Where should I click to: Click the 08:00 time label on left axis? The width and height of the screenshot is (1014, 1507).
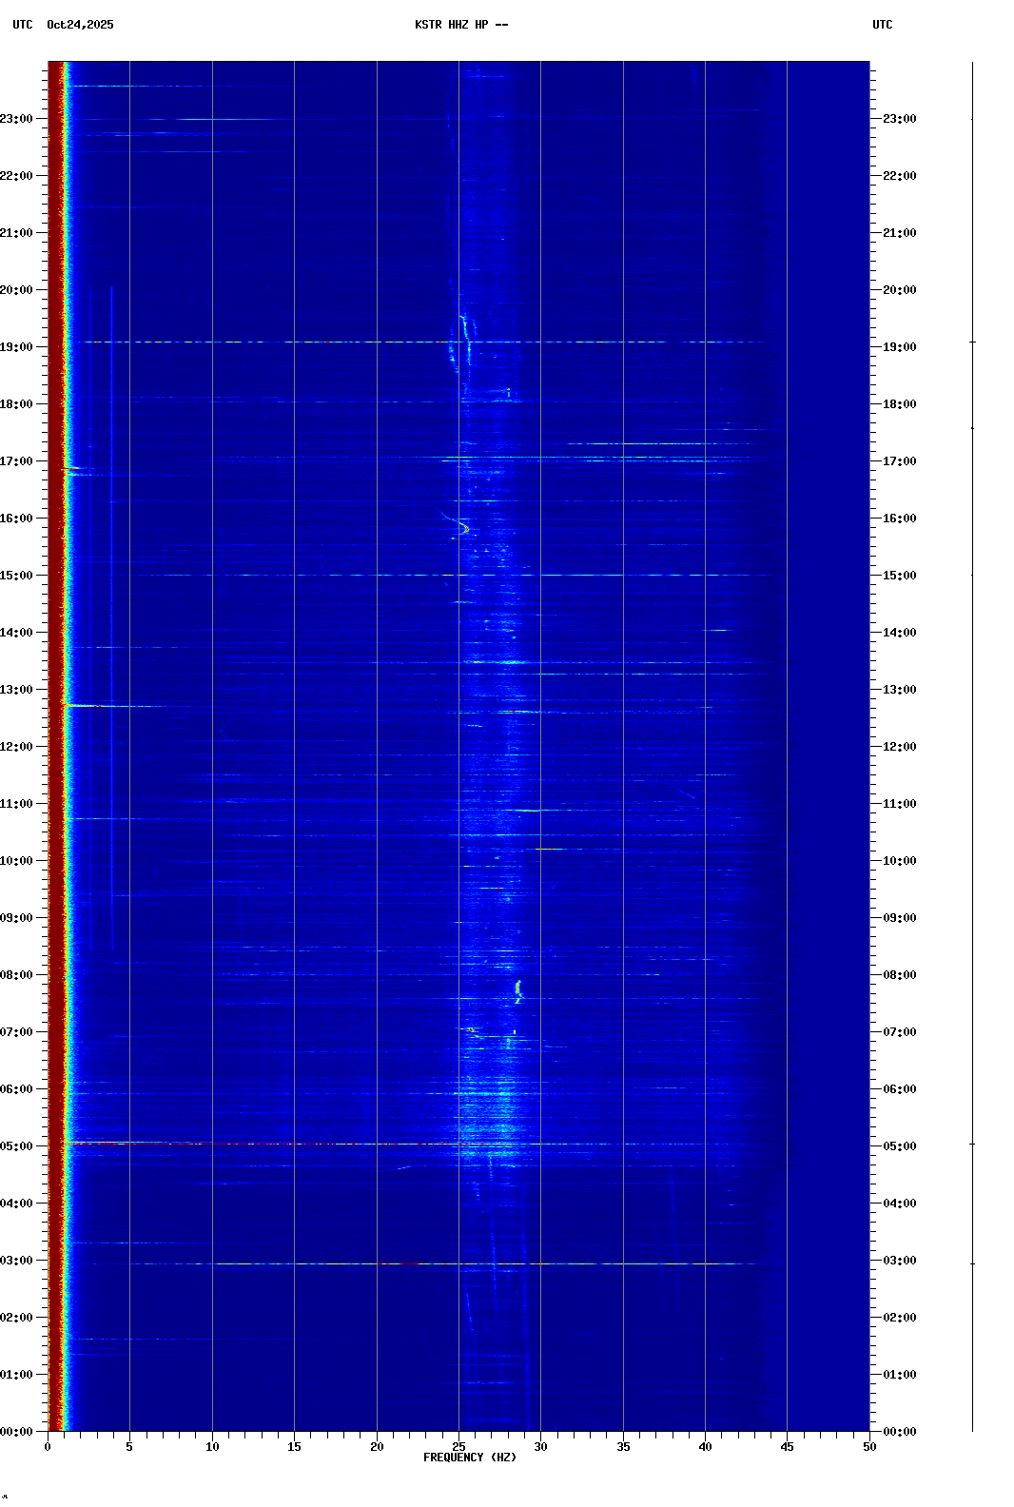(x=17, y=975)
